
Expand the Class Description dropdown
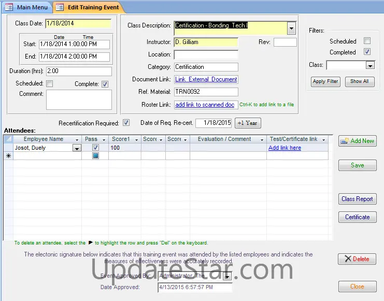click(292, 28)
